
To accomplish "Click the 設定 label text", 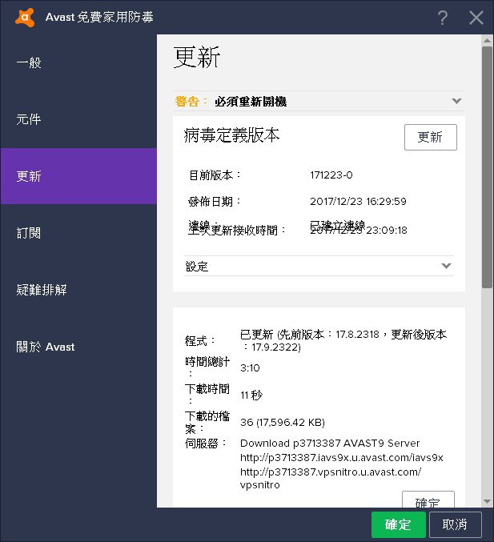I will coord(197,267).
